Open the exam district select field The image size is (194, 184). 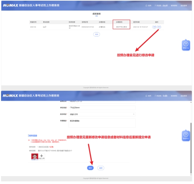point(102,114)
